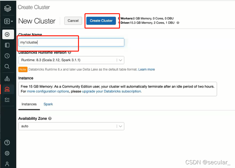Click the DBU help icon next to Driver info
Viewport: 235px width, 168px height.
(178, 23)
